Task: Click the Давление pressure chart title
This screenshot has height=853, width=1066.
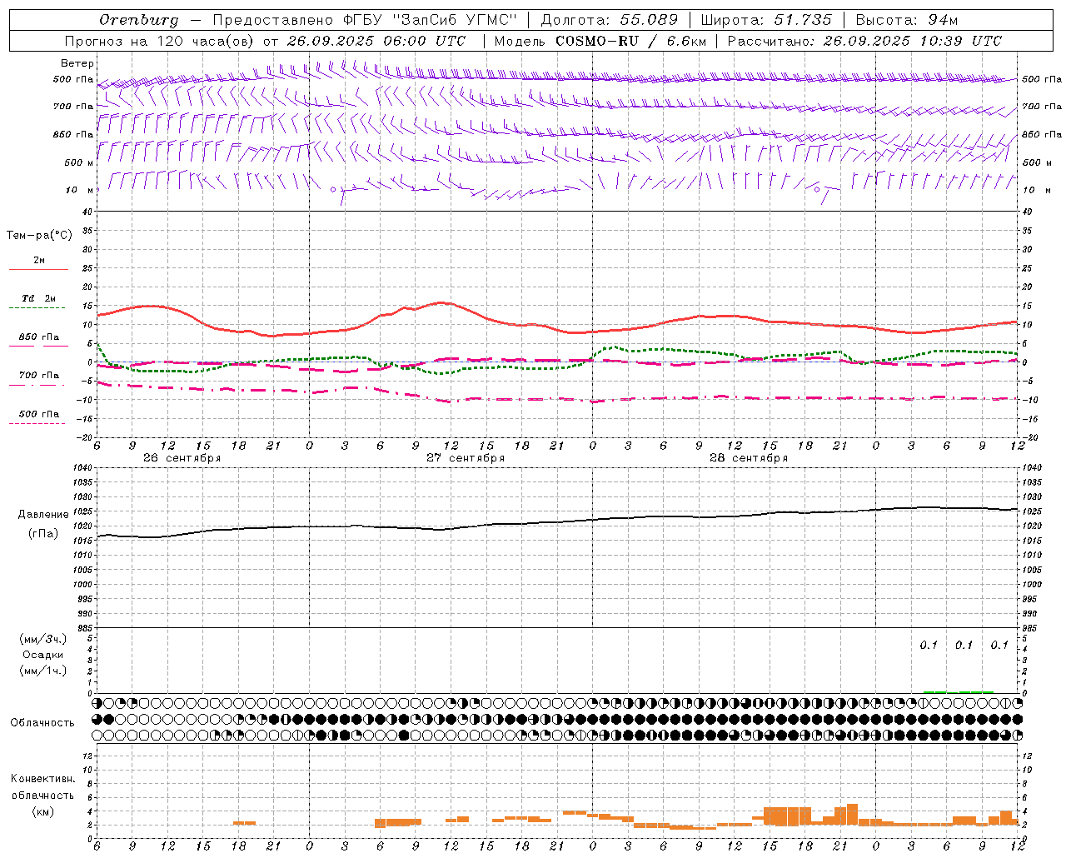Action: 44,515
